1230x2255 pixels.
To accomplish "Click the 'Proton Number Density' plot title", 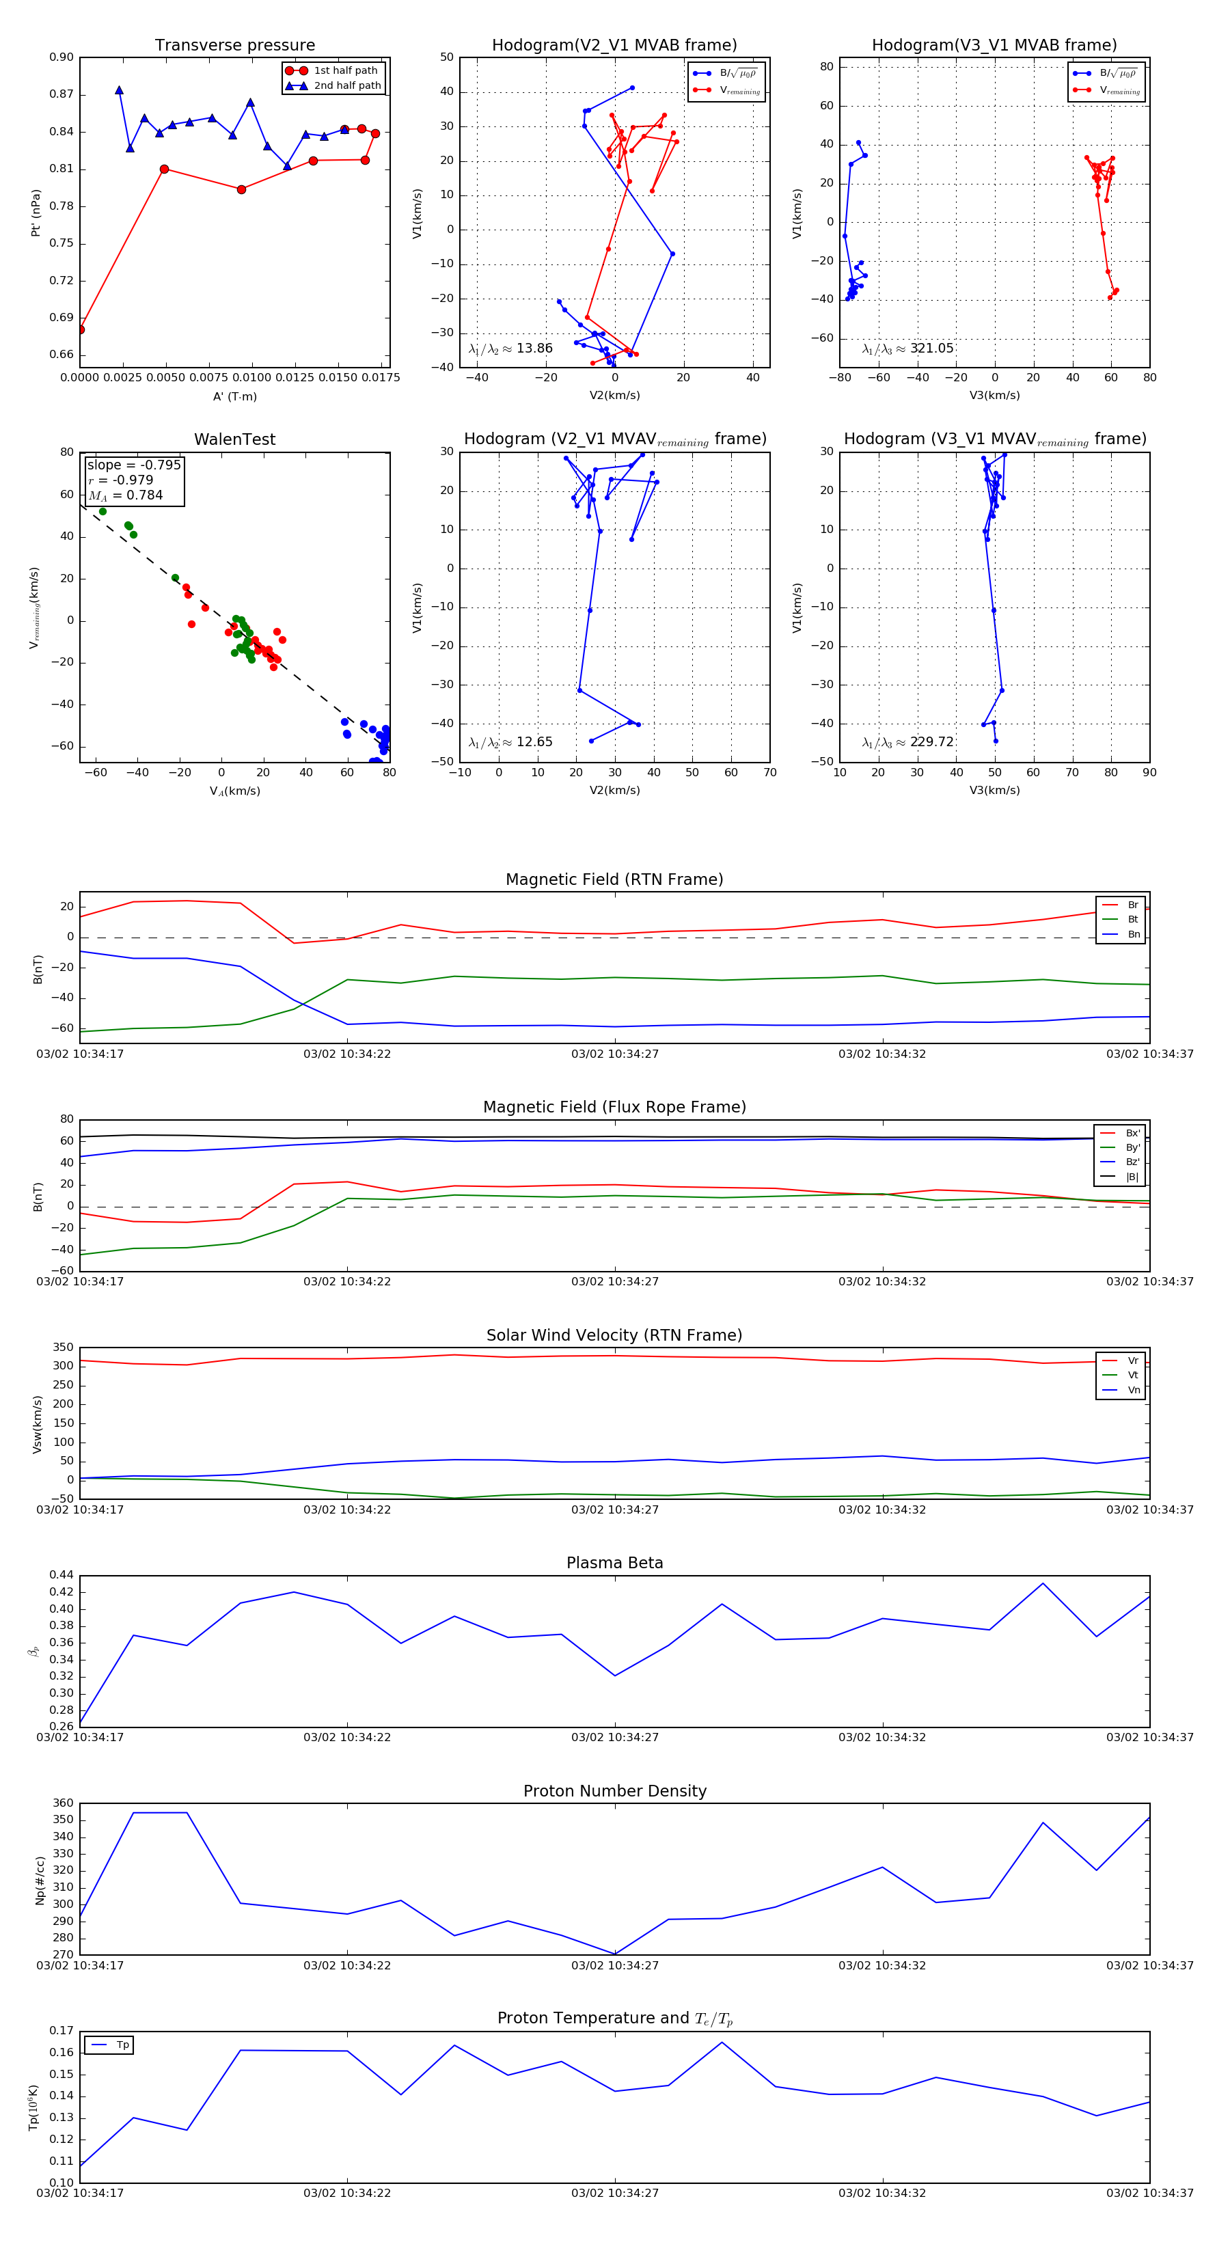I will click(614, 1791).
